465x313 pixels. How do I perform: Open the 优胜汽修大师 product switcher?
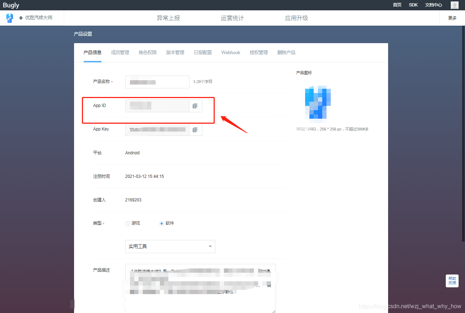click(36, 18)
